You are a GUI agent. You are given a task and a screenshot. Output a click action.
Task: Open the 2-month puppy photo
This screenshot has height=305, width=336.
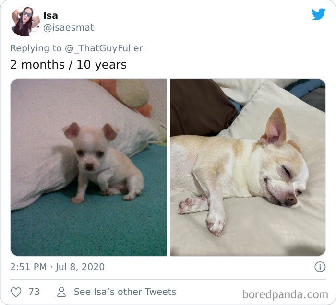89,167
